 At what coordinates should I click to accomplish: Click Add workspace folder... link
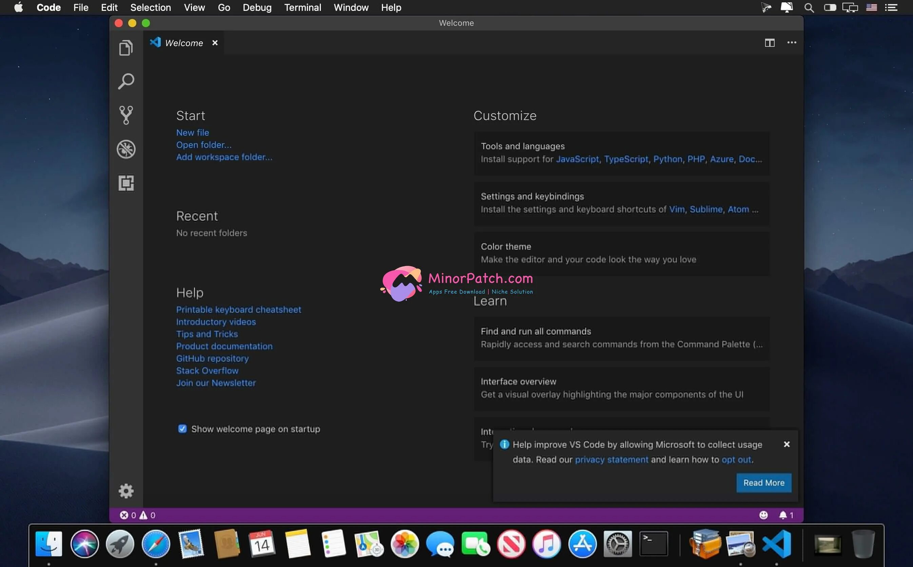pos(224,157)
